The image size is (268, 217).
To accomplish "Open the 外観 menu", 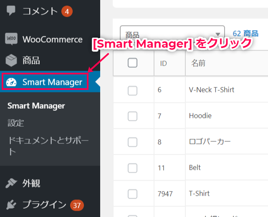I will tap(31, 183).
